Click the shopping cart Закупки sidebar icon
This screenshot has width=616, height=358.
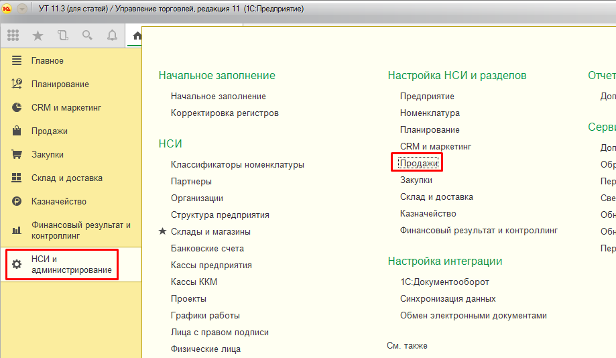click(17, 154)
